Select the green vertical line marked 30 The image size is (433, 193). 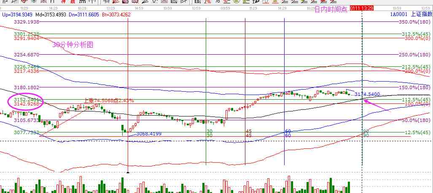(206, 91)
